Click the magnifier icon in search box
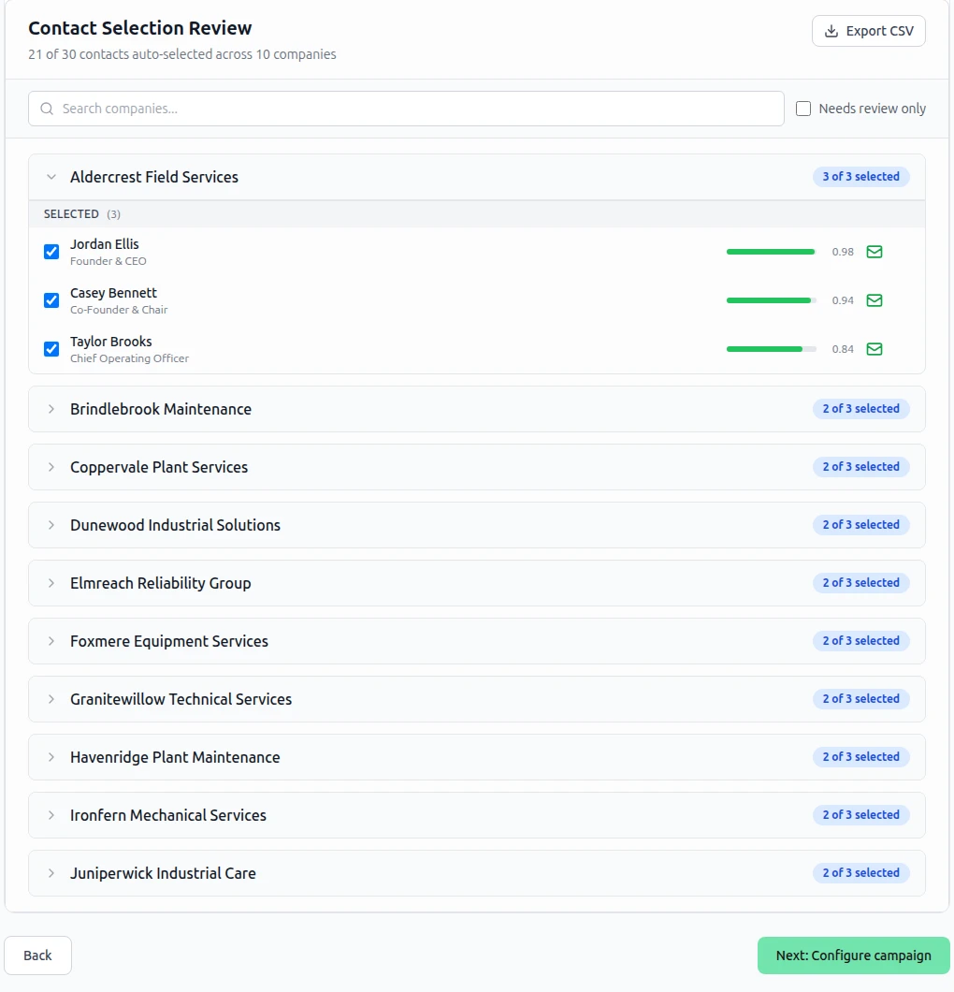The image size is (954, 992). pos(47,109)
